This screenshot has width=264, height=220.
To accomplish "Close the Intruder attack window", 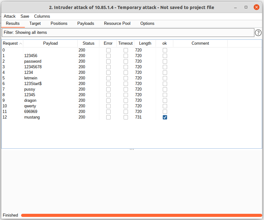I will point(257,7).
